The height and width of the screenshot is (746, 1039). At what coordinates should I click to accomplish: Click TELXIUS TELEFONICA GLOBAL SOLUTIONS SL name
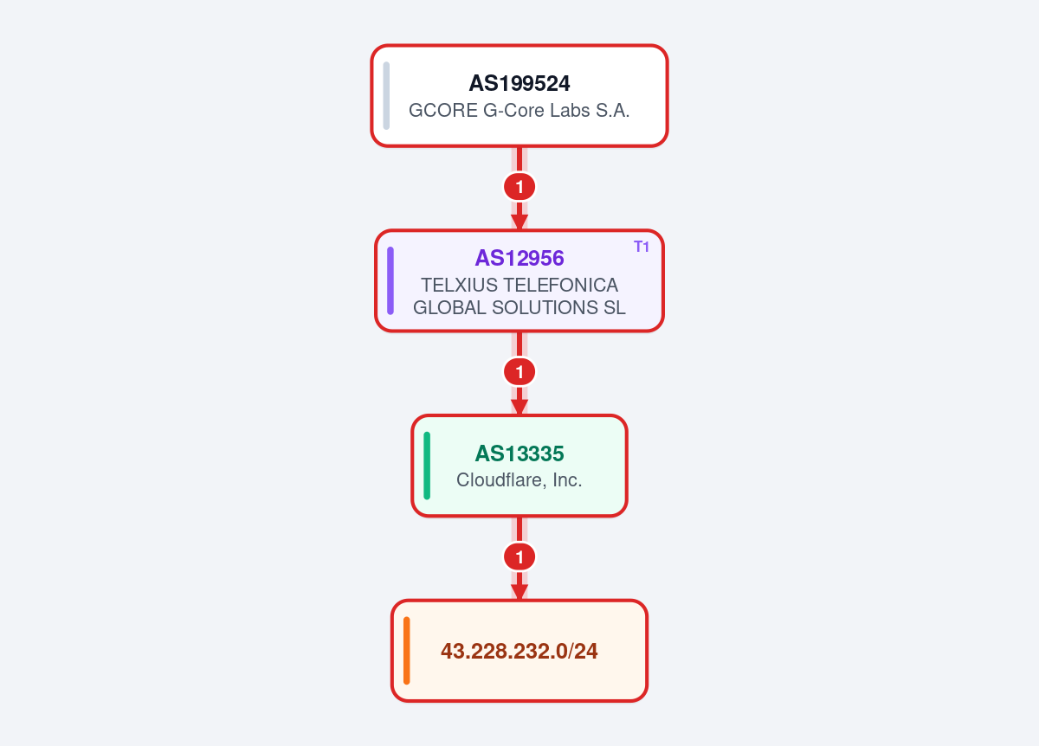[x=519, y=296]
